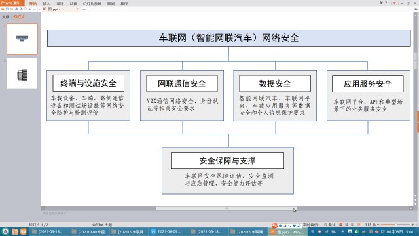
Task: Open the 幻灯片放映 ribbon tab
Action: pyautogui.click(x=92, y=3)
